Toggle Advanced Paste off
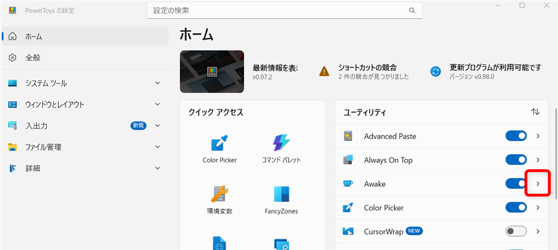The width and height of the screenshot is (558, 250). 516,136
